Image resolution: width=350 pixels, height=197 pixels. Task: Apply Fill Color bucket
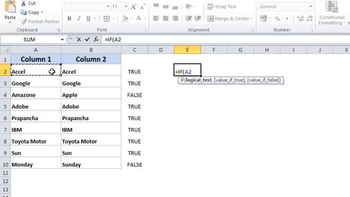(125, 18)
